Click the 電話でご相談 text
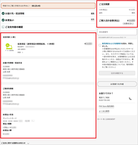 pos(104,98)
